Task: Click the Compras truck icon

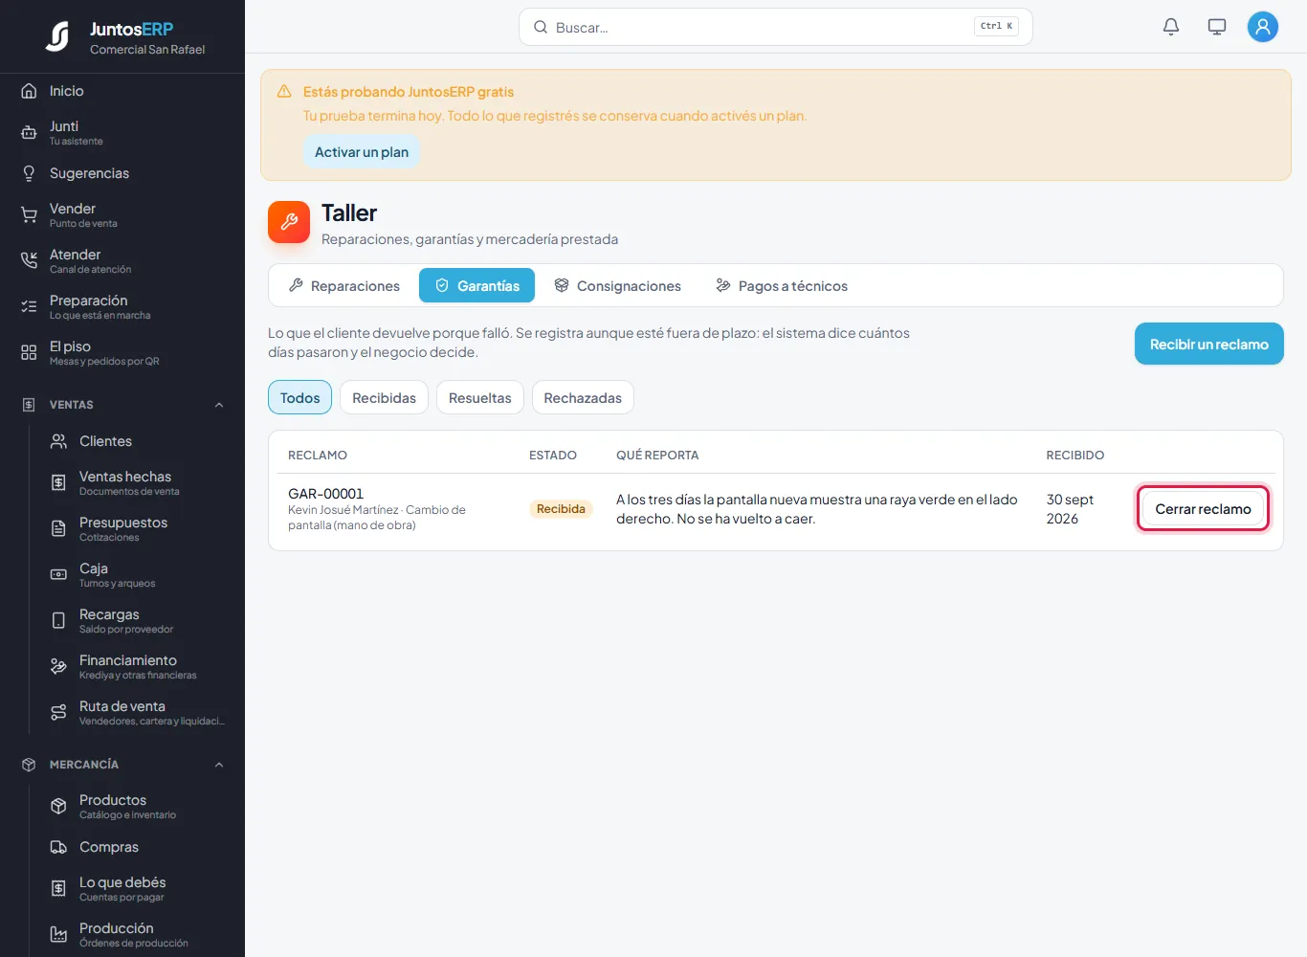Action: coord(58,847)
